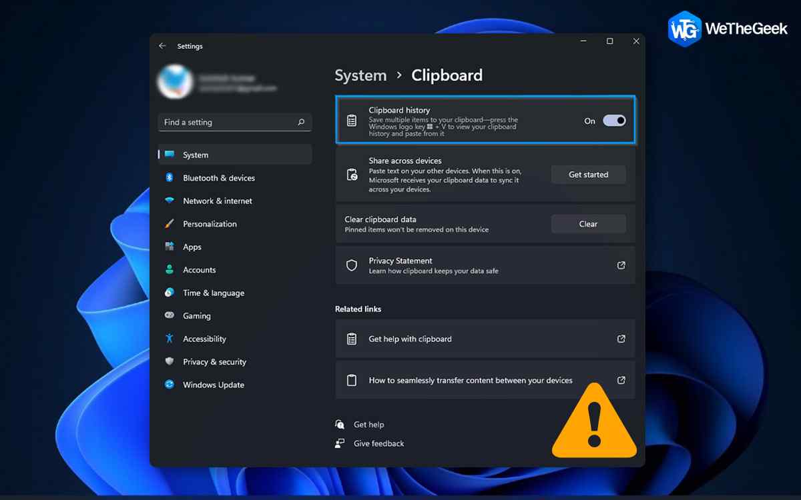801x500 pixels.
Task: Click the Gaming controller icon
Action: (x=170, y=316)
